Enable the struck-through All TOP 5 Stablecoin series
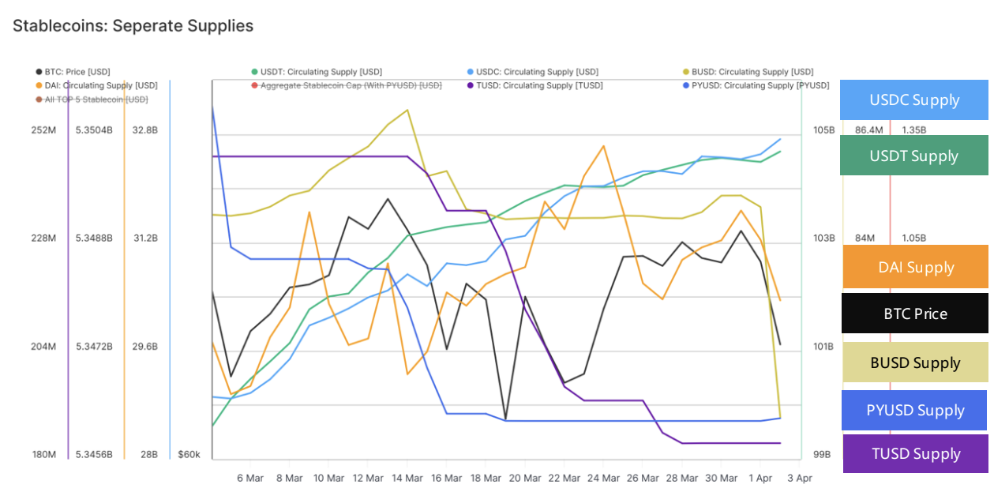Viewport: 994px width, 492px height. tap(92, 99)
